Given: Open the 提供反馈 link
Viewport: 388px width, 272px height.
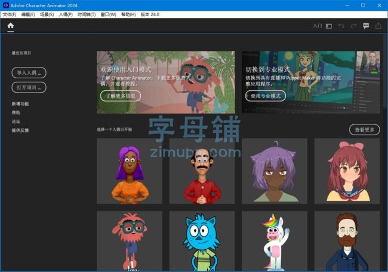Looking at the screenshot, I should (20, 130).
